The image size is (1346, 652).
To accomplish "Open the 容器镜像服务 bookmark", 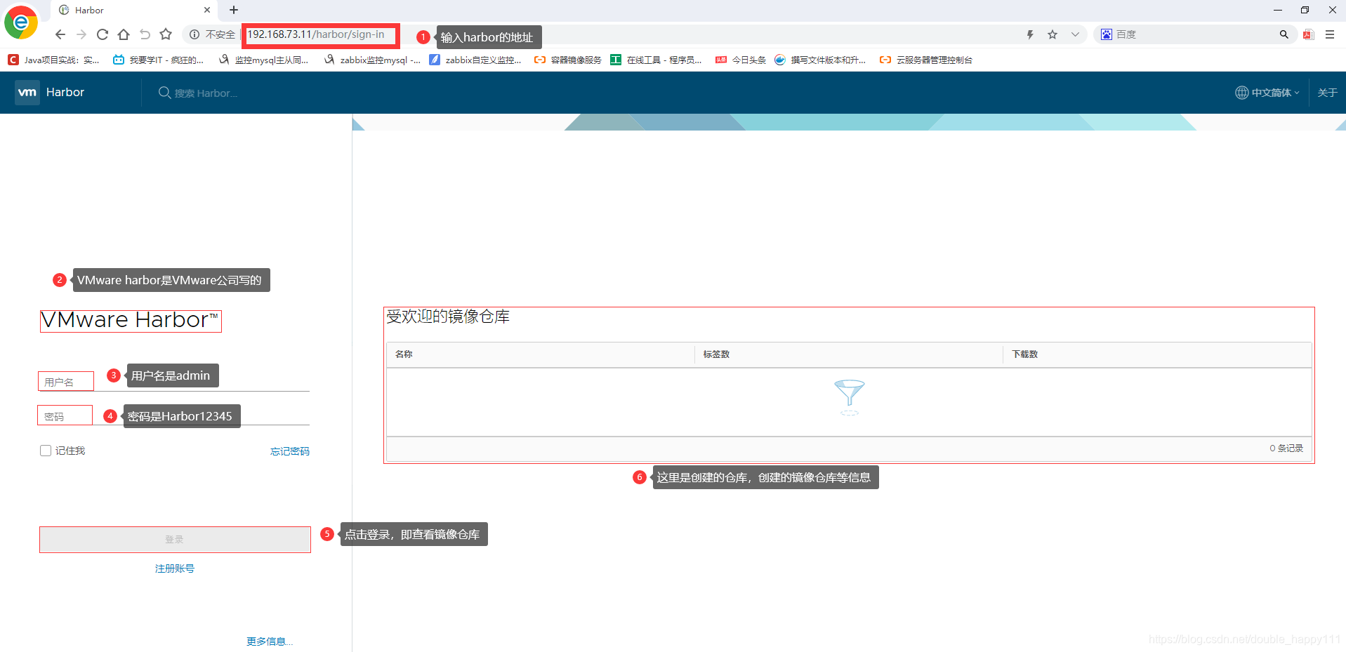I will (x=568, y=60).
